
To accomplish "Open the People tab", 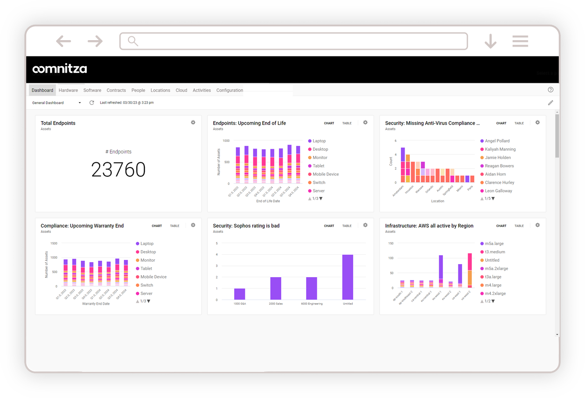I will click(138, 90).
